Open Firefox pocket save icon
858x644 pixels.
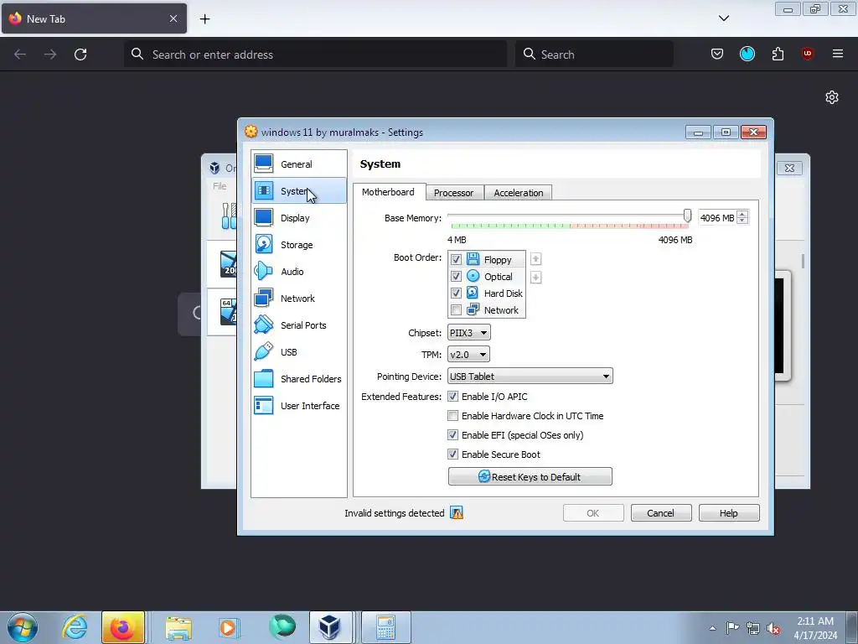pyautogui.click(x=717, y=54)
